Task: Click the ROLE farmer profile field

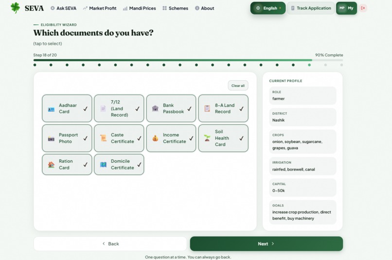Action: (x=303, y=96)
